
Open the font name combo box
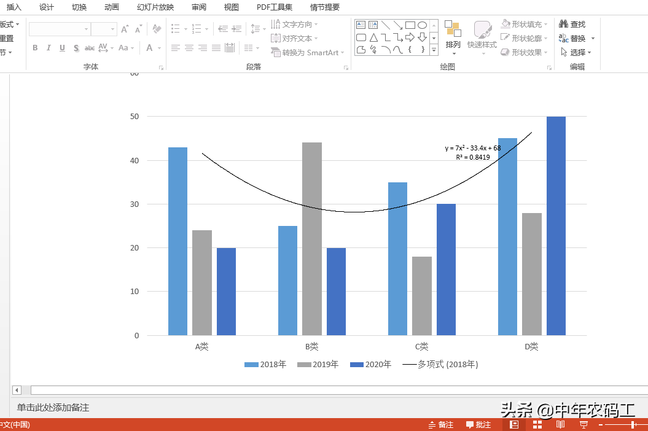(x=60, y=29)
